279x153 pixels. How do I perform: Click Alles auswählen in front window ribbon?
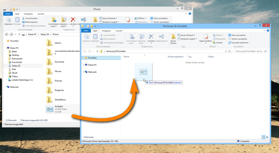[x=238, y=35]
